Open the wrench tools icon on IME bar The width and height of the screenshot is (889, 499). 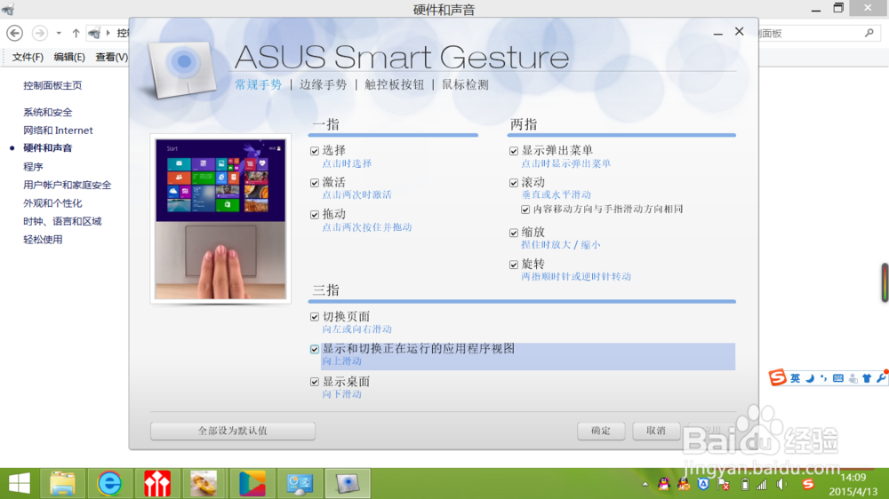pyautogui.click(x=881, y=378)
